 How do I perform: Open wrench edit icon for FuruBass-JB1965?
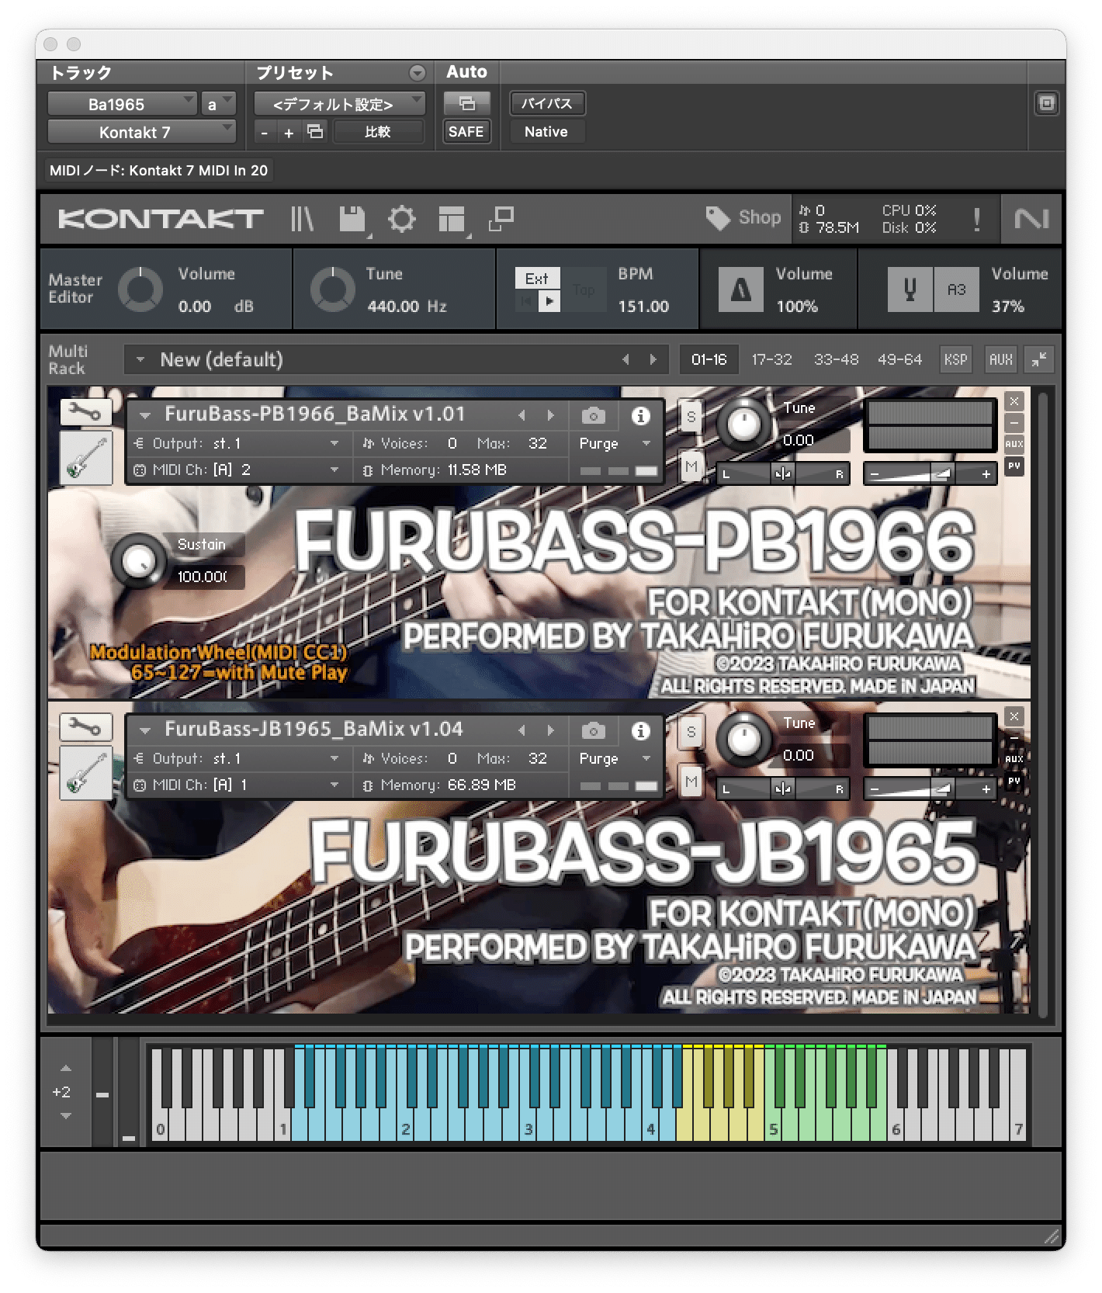coord(85,726)
